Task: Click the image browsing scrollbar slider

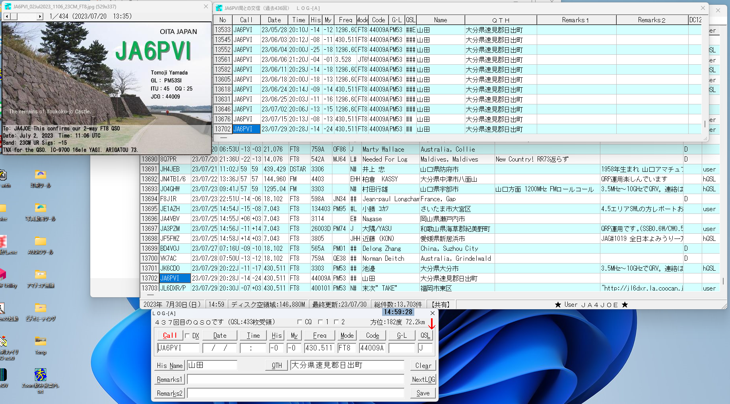Action: 13,16
